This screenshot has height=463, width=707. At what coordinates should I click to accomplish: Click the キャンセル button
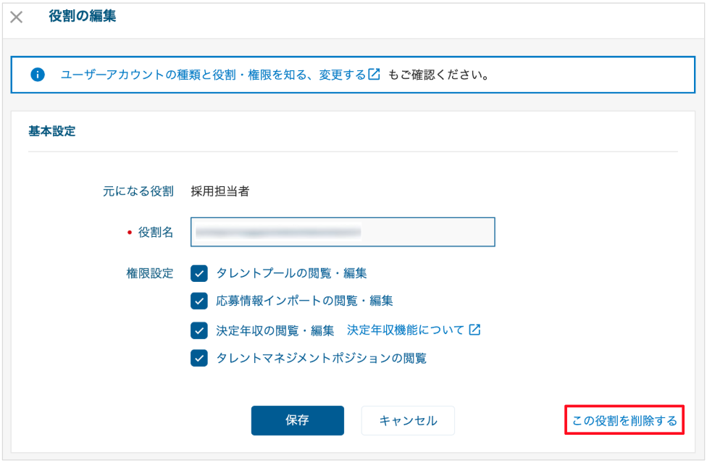coord(408,420)
